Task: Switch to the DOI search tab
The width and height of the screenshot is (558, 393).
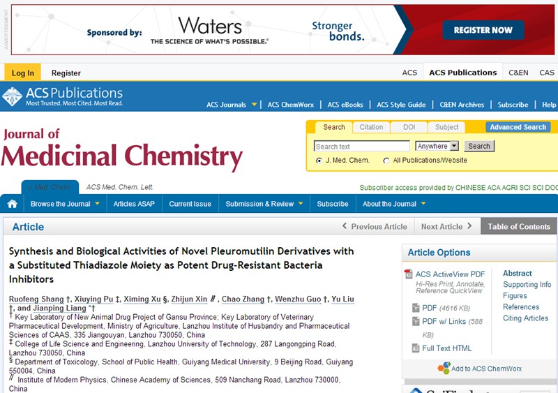Action: click(409, 127)
